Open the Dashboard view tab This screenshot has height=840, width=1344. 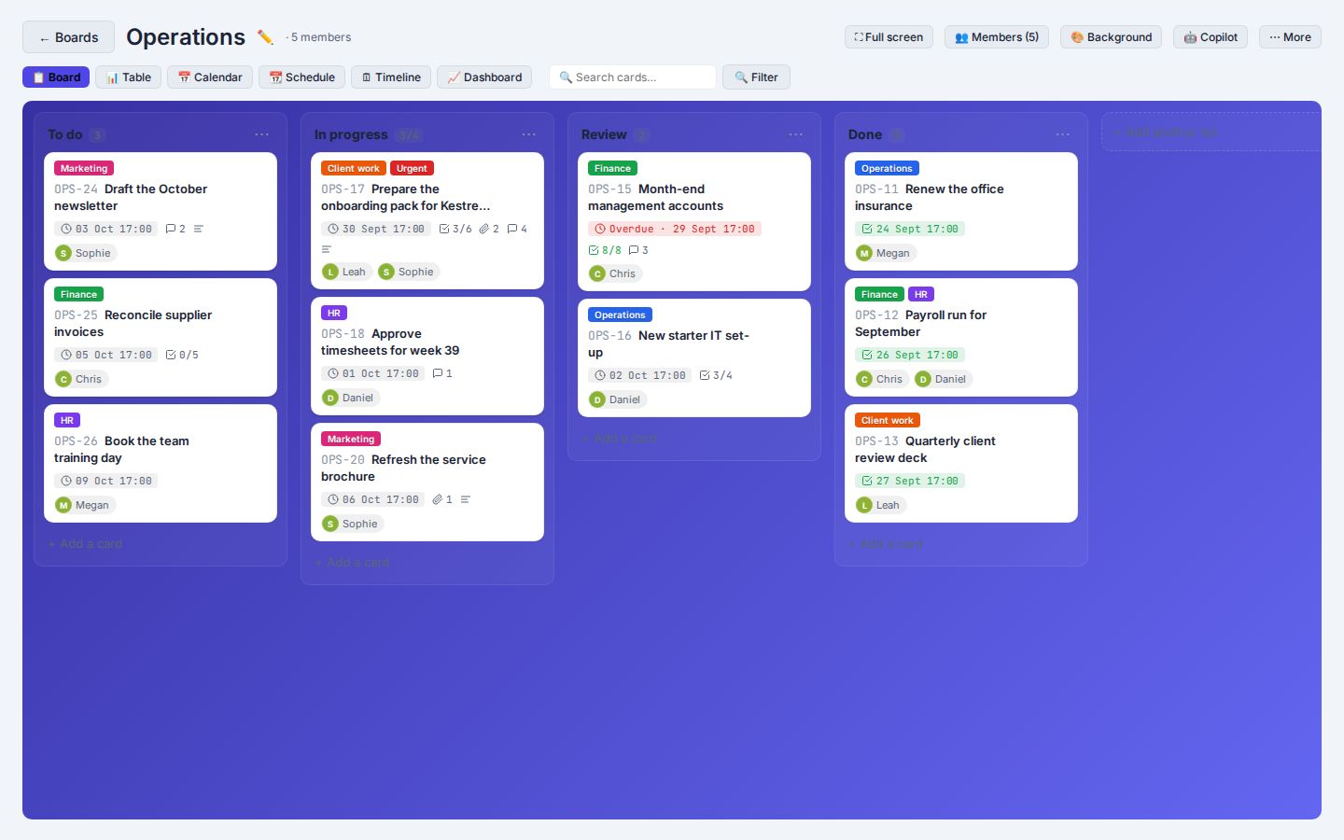484,77
